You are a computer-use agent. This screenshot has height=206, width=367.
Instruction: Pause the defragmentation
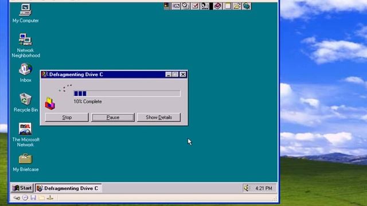coord(113,117)
